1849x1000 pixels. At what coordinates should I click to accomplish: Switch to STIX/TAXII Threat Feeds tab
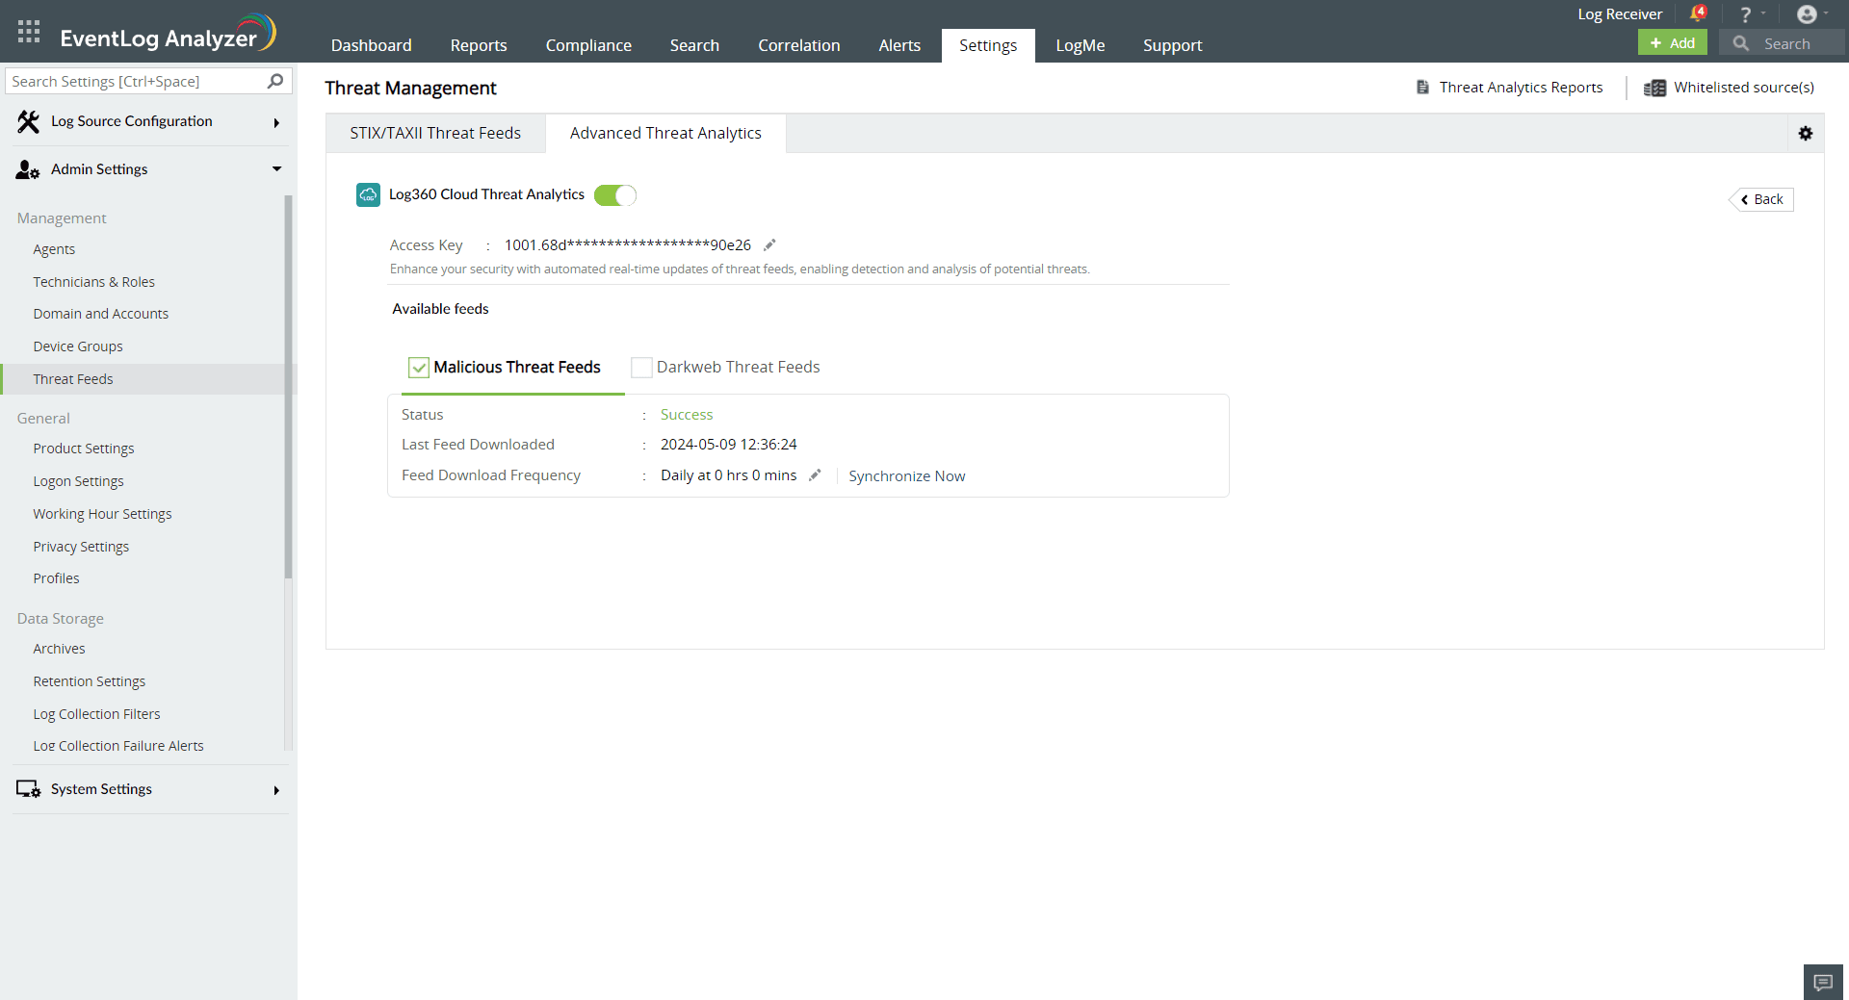(434, 133)
